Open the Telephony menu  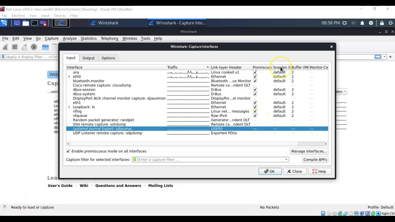109,39
